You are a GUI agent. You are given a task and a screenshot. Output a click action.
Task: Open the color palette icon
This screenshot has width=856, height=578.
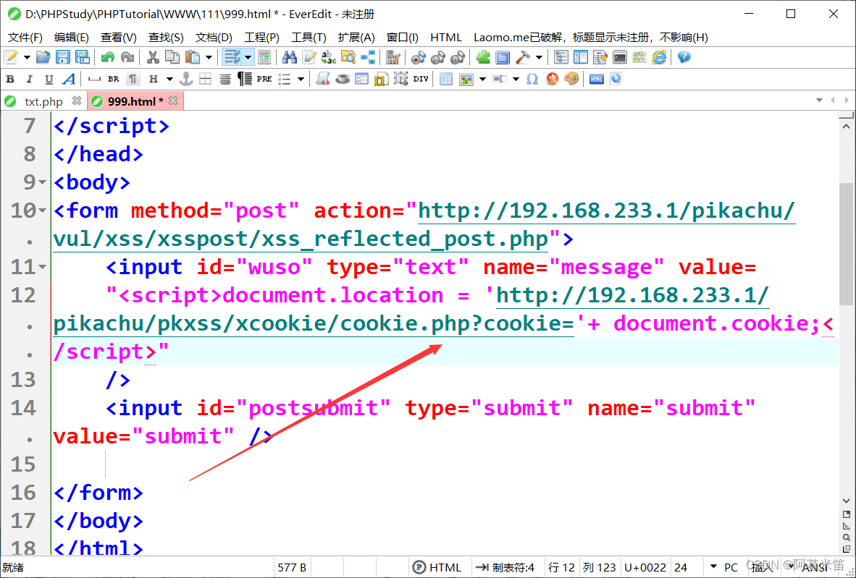pos(571,80)
